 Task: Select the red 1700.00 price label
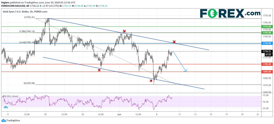tap(267, 64)
